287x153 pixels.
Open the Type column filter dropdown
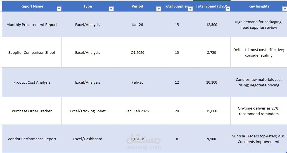[x=111, y=9]
